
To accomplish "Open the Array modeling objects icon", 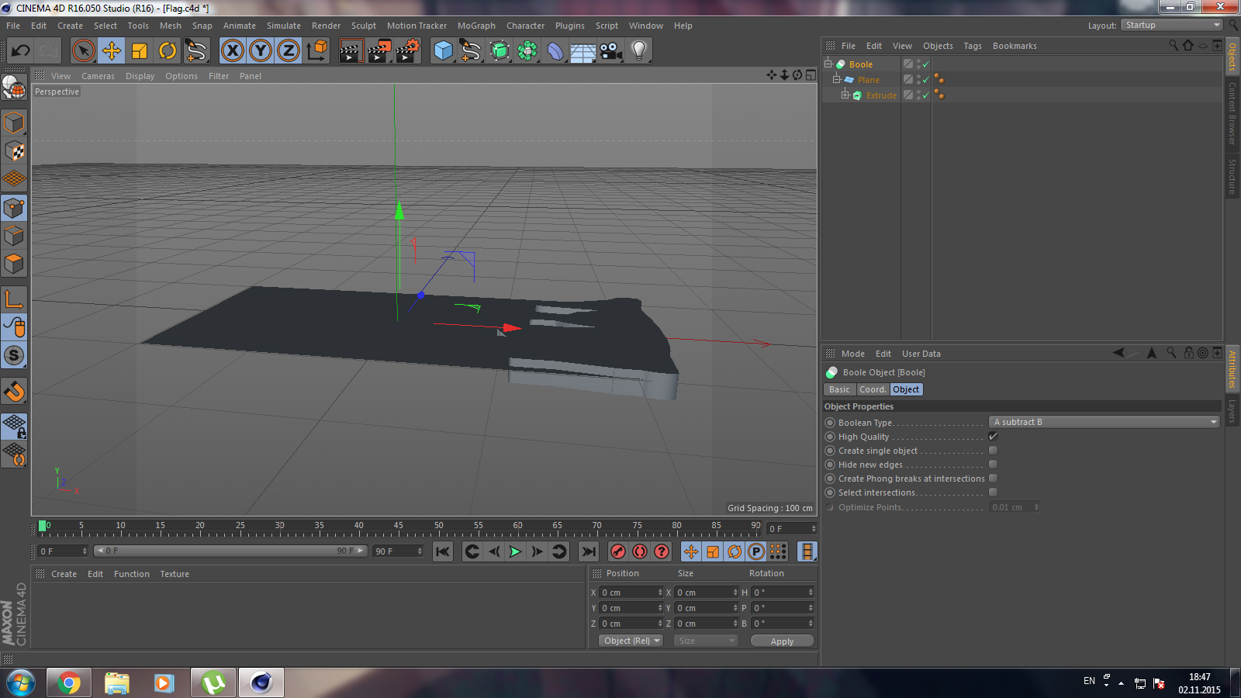I will [x=527, y=51].
